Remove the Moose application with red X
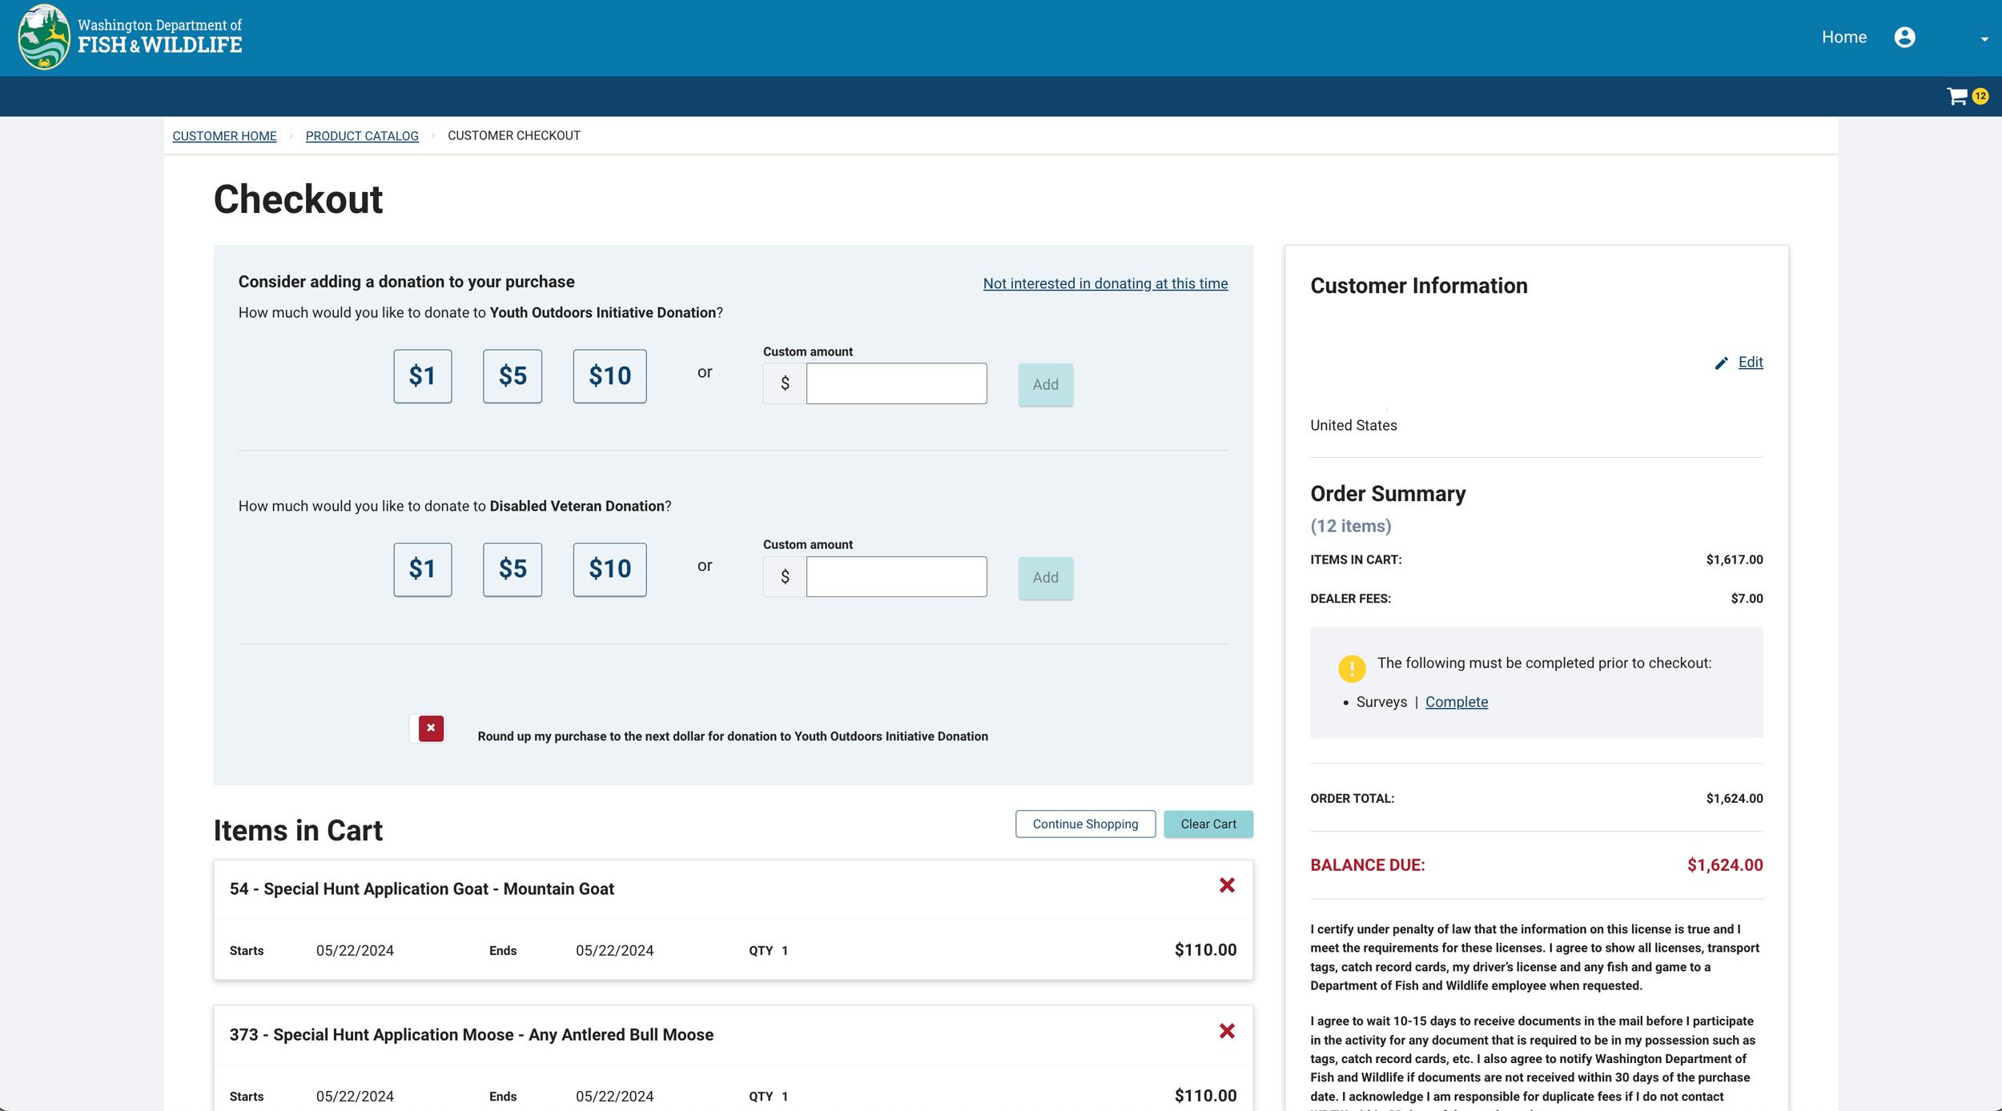2002x1111 pixels. 1226,1031
